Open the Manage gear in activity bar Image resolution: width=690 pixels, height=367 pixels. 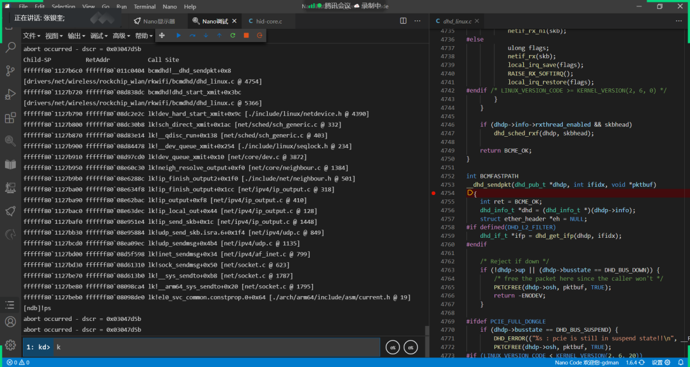pos(10,345)
